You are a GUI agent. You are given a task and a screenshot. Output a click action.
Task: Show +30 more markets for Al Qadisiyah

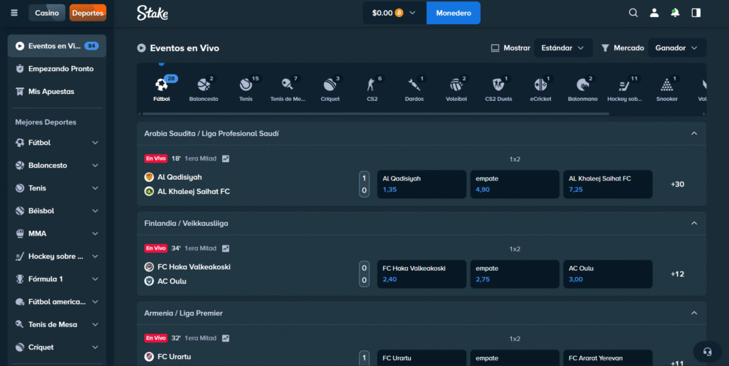point(677,184)
